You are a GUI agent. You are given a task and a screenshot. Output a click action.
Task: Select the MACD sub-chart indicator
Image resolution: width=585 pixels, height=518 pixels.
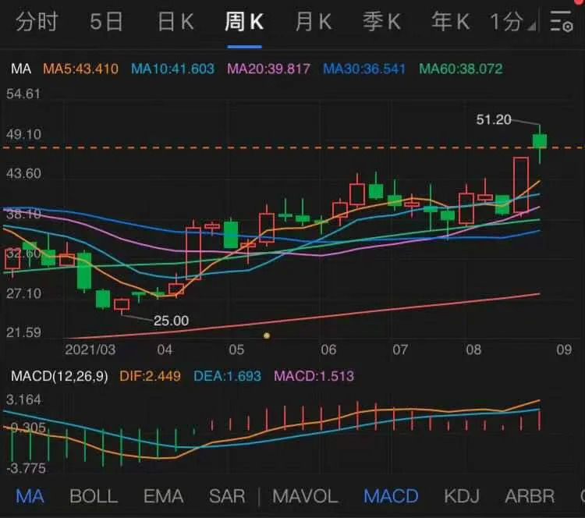(x=391, y=496)
